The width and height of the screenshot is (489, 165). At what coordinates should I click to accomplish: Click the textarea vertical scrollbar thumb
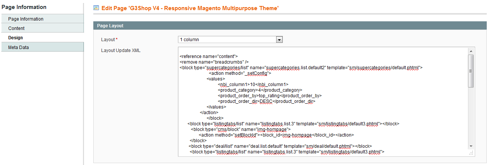pyautogui.click(x=471, y=71)
